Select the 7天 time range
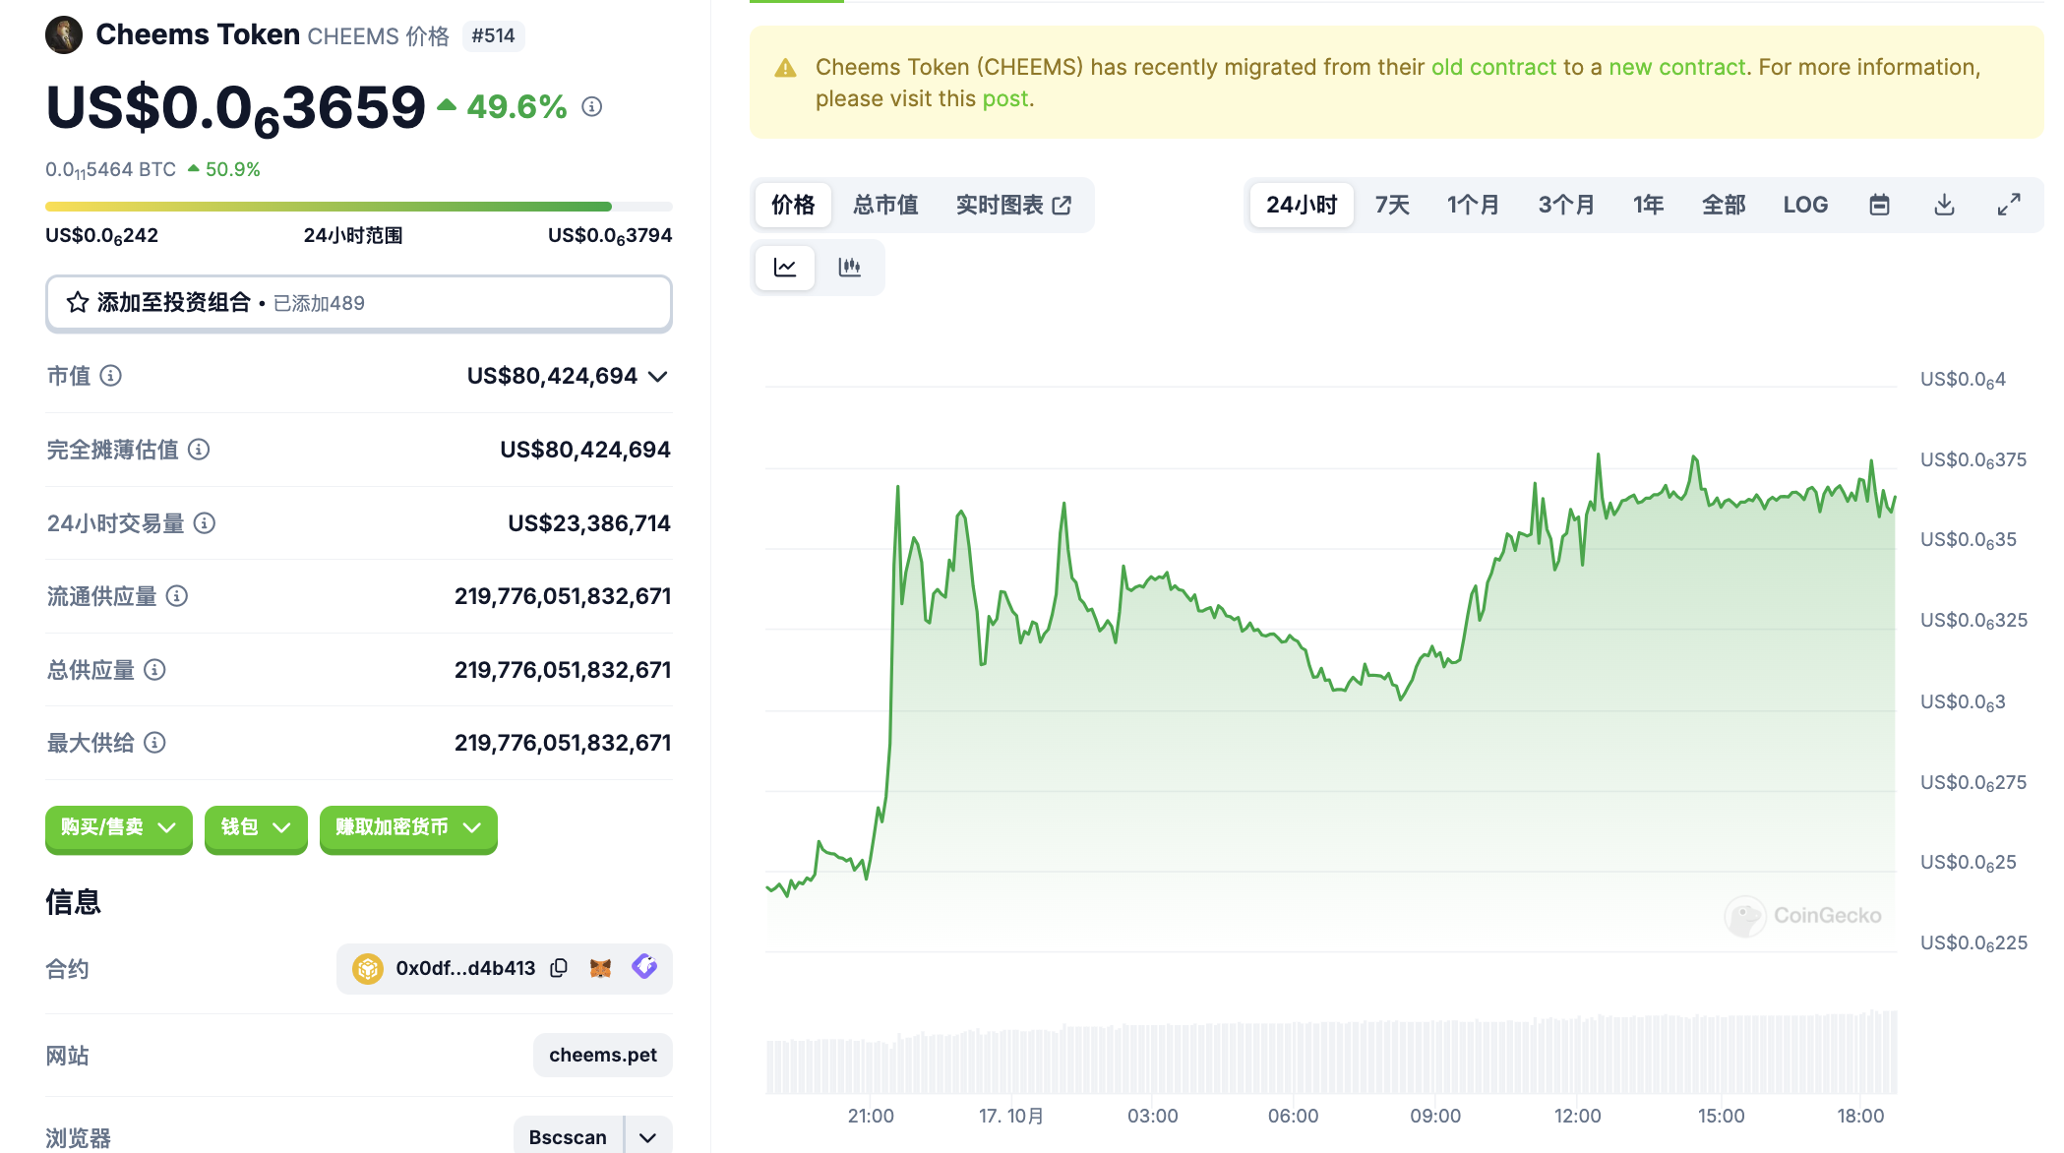The height and width of the screenshot is (1153, 2064). pos(1392,205)
